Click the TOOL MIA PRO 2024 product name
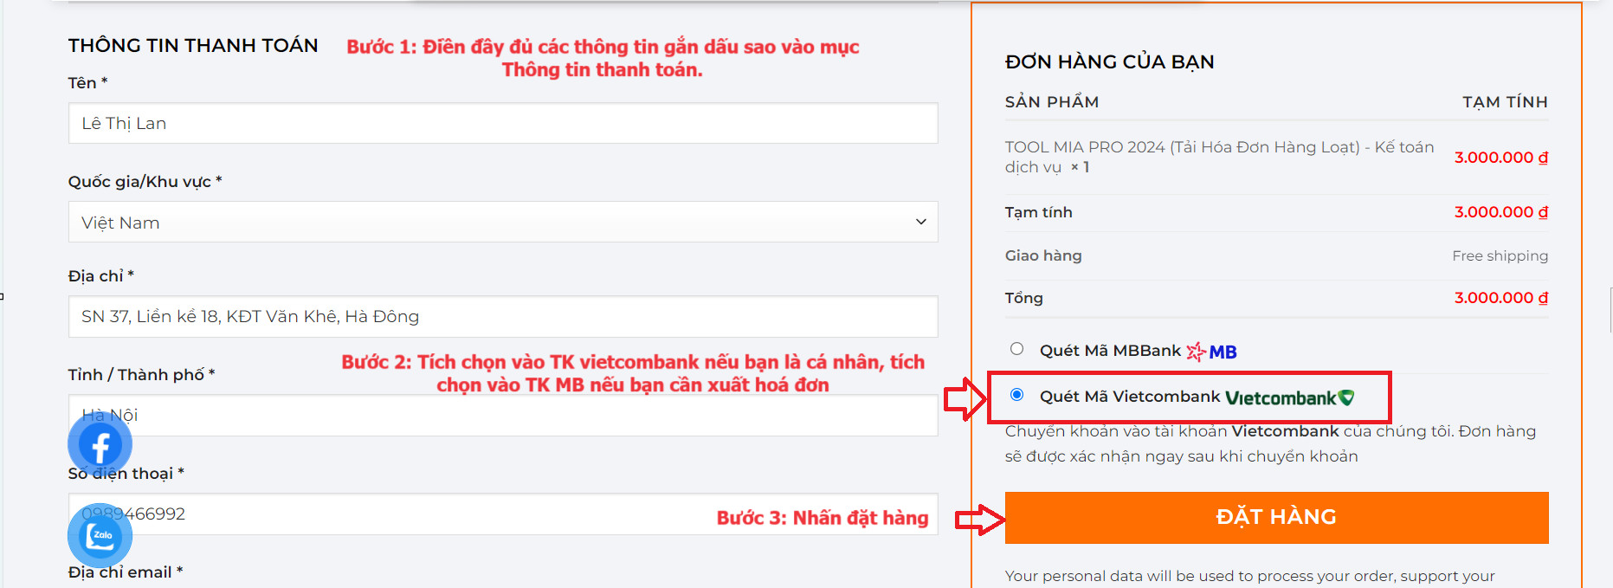The image size is (1613, 588). 1219,157
